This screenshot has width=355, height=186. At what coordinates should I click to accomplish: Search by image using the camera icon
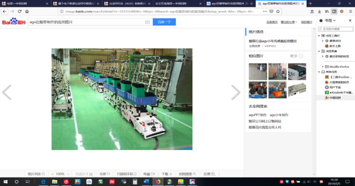(x=147, y=22)
